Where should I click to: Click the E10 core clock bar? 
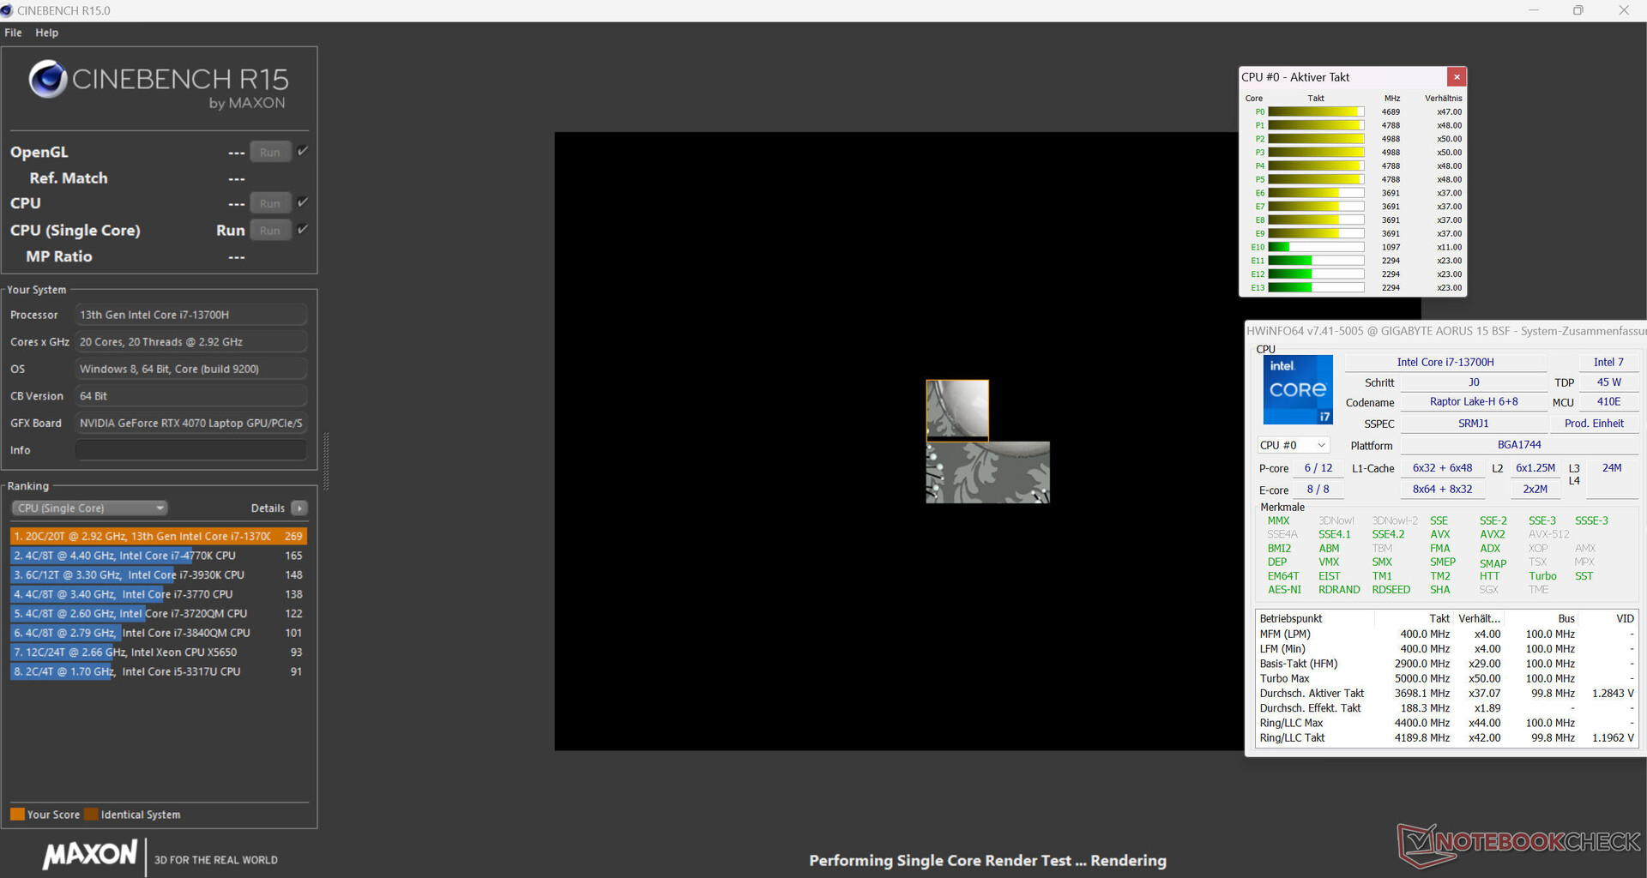(1316, 247)
